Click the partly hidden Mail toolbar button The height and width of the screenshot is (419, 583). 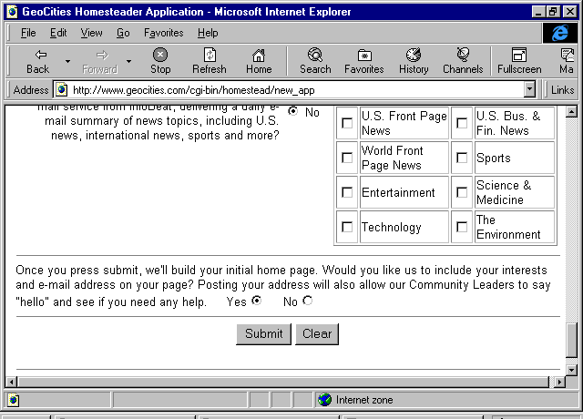click(x=567, y=61)
